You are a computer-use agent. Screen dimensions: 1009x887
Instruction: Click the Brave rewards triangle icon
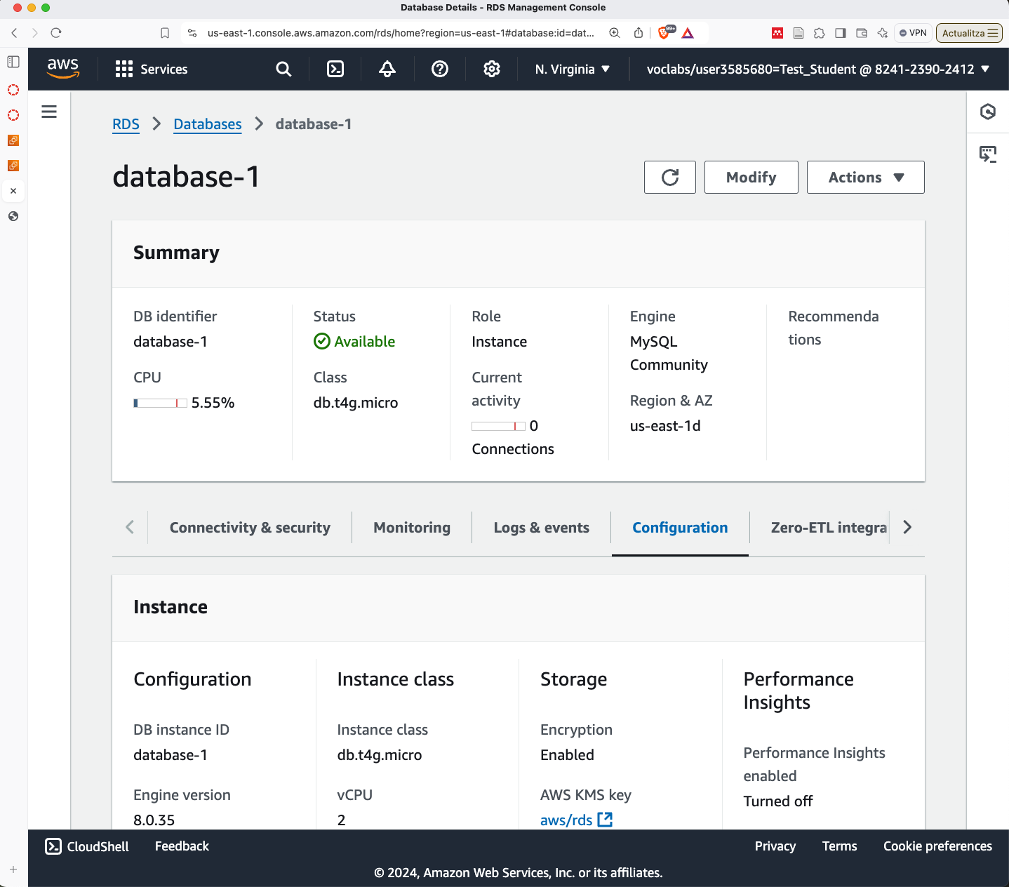[688, 33]
